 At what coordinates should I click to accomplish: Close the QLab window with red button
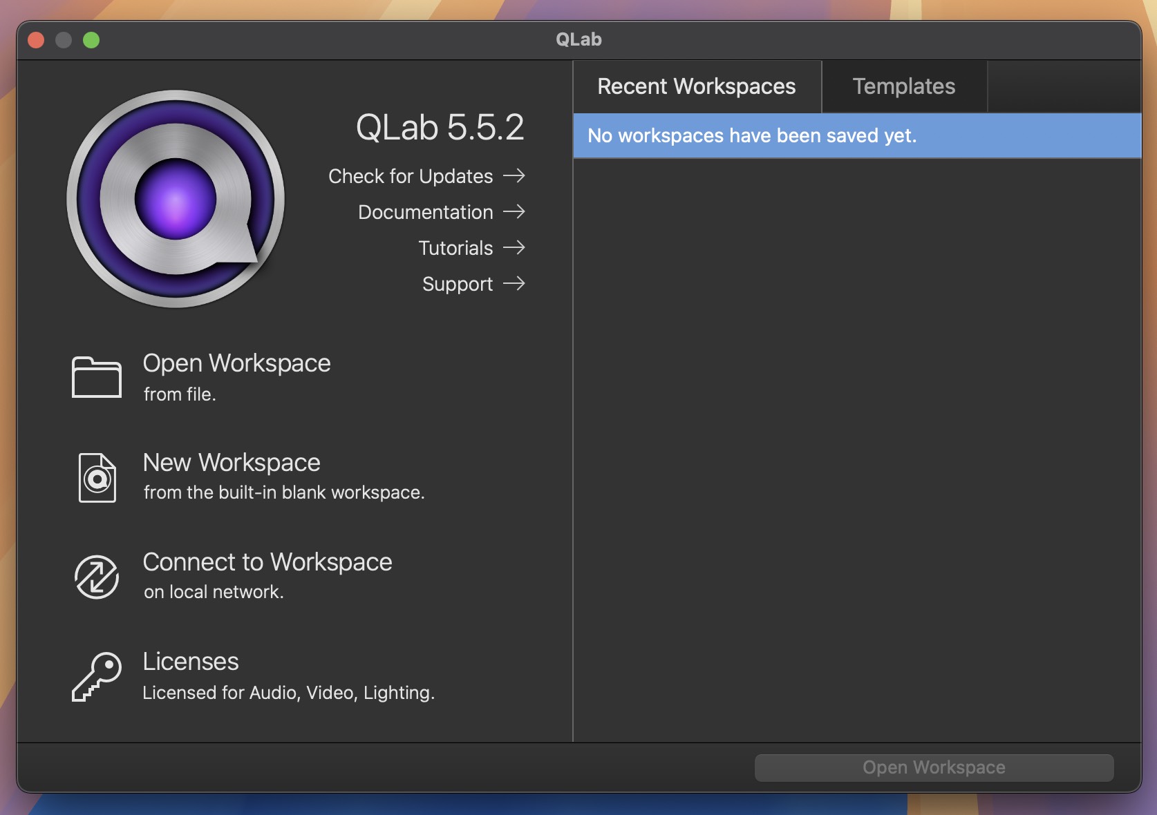pyautogui.click(x=36, y=40)
